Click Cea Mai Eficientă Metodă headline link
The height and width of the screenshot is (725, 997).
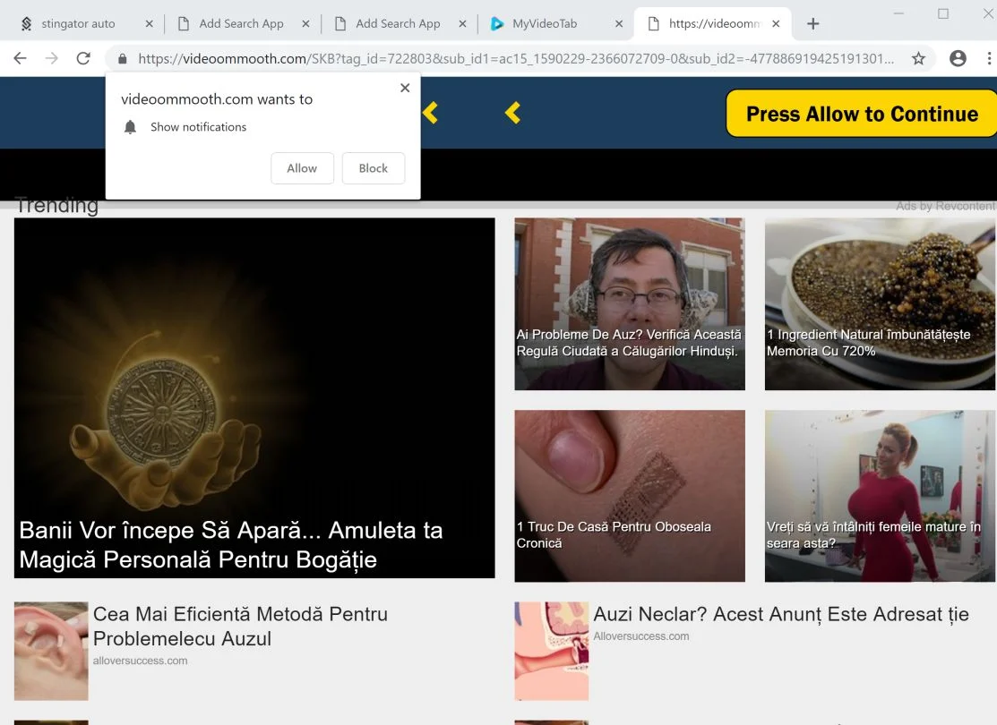240,627
